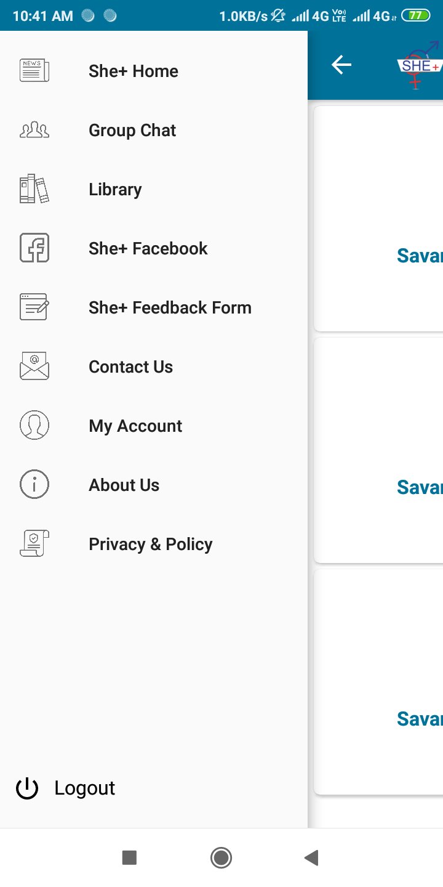Click the Facebook logo icon
This screenshot has height=887, width=443.
click(34, 248)
